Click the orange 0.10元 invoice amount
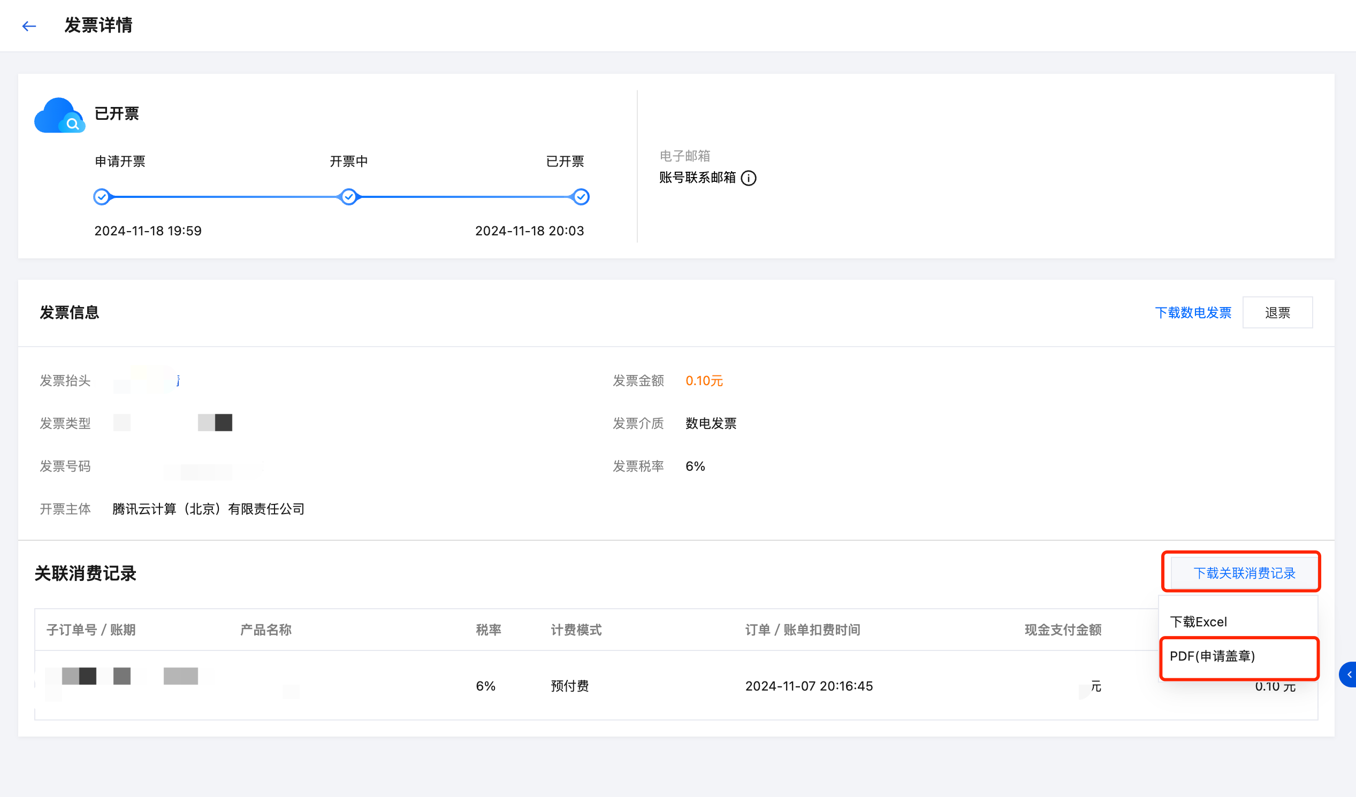 tap(704, 381)
